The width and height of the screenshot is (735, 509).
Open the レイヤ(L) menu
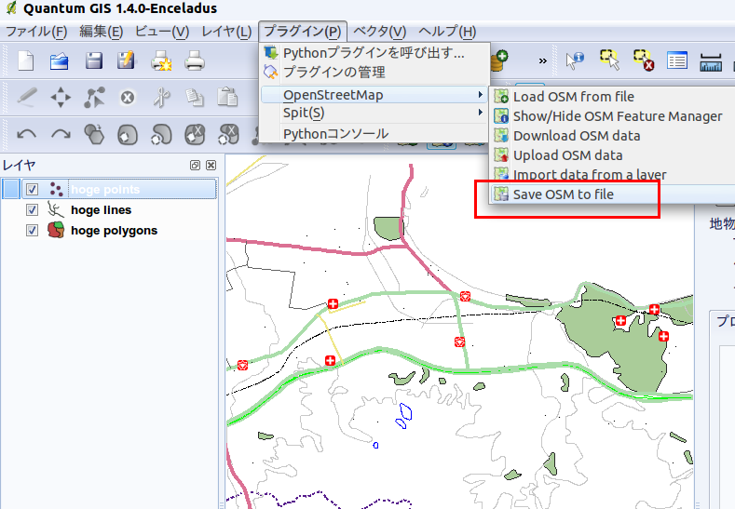coord(226,32)
